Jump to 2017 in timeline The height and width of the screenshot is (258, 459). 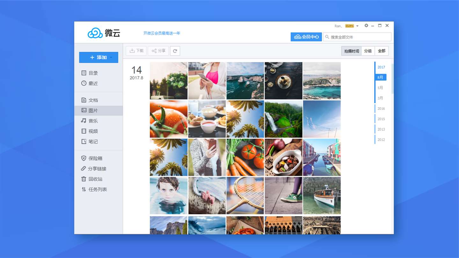click(381, 67)
